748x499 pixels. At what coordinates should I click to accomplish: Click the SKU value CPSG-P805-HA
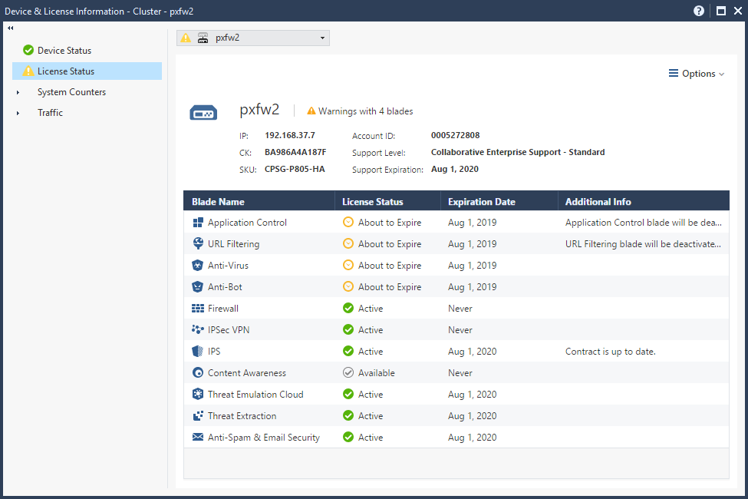tap(295, 169)
